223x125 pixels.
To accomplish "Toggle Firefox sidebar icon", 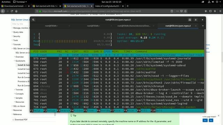I will [210, 11].
